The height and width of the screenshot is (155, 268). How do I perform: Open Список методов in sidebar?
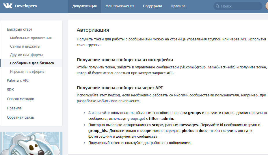[x=21, y=99]
